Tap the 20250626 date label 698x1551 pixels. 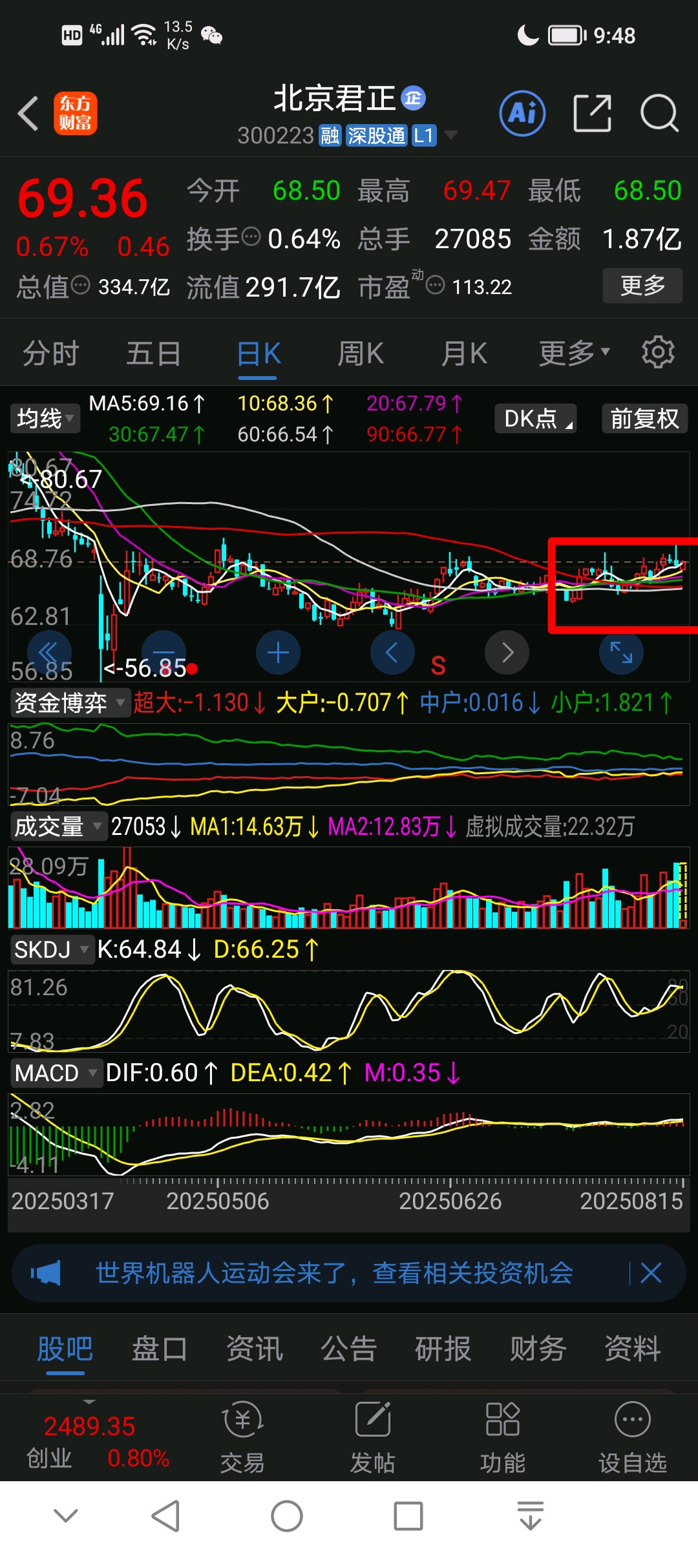pos(450,1201)
